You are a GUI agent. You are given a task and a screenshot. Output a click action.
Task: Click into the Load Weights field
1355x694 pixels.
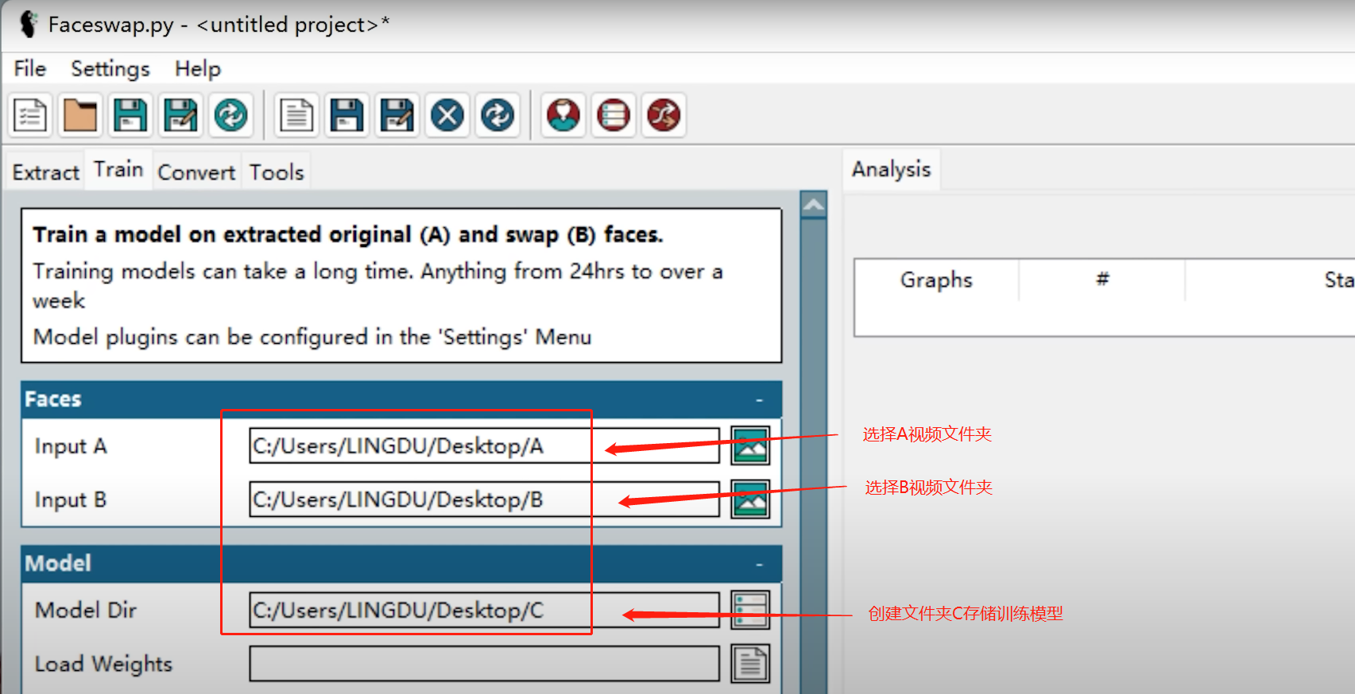(x=483, y=664)
